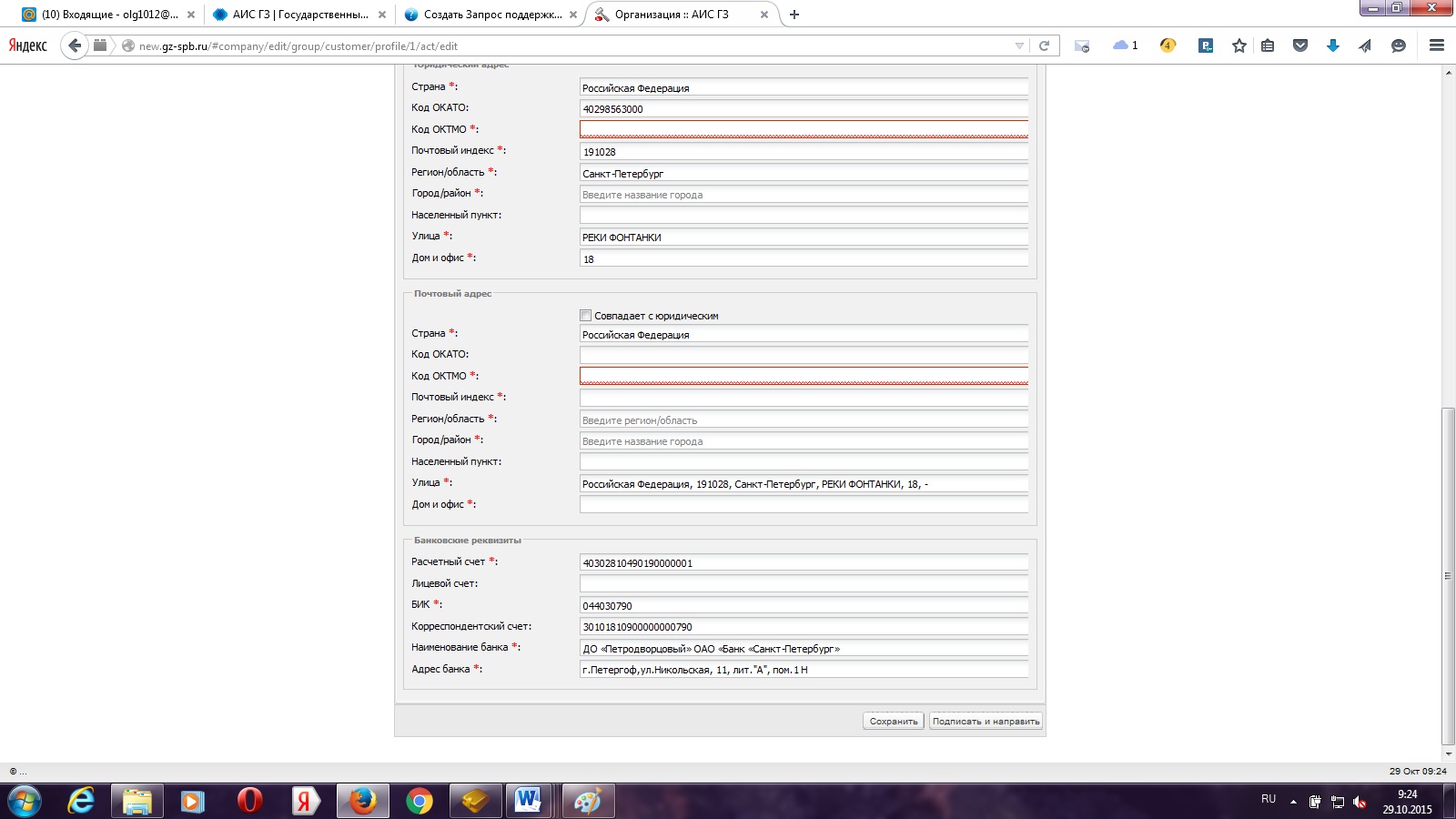
Task: Click the 'Наименование банка' field
Action: [x=804, y=648]
